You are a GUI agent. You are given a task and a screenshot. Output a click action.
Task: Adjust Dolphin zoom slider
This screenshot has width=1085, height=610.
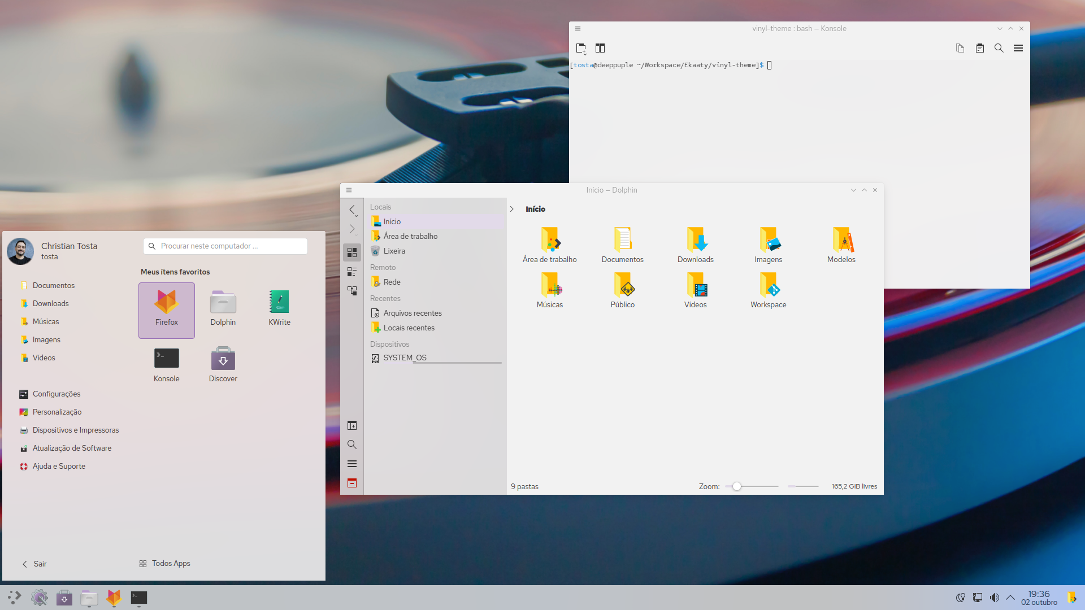pos(752,487)
